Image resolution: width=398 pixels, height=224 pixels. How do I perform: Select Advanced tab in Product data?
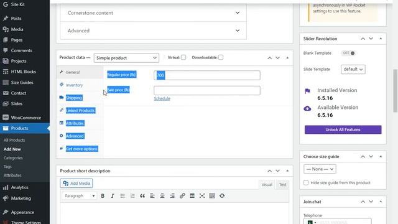(80, 136)
